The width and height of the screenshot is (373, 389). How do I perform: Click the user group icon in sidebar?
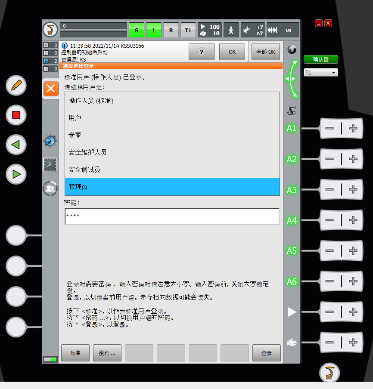coord(50,188)
